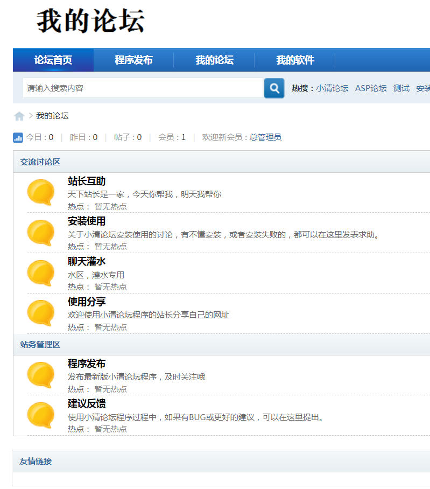Open the 安装使用 forum title
Screen dimensions: 430x489
pyautogui.click(x=87, y=221)
